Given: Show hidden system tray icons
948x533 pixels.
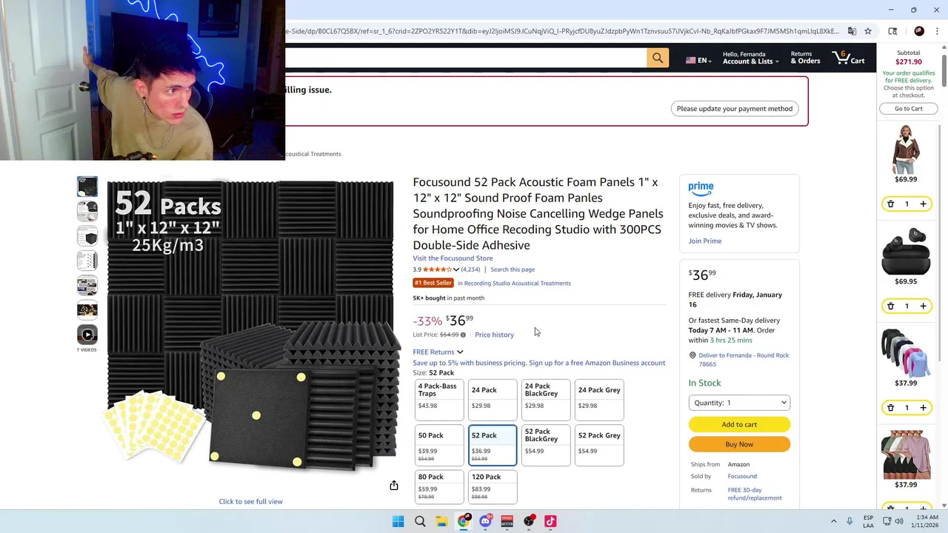Looking at the screenshot, I should pos(833,521).
